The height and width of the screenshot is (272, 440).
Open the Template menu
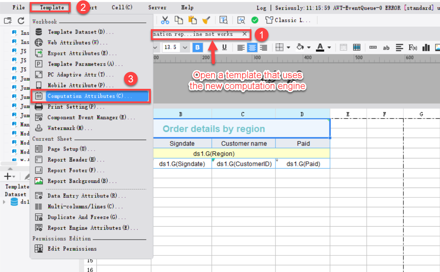[52, 7]
